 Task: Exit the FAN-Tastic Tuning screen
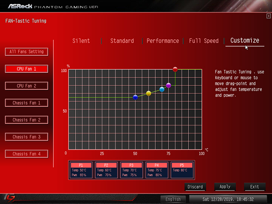255,187
